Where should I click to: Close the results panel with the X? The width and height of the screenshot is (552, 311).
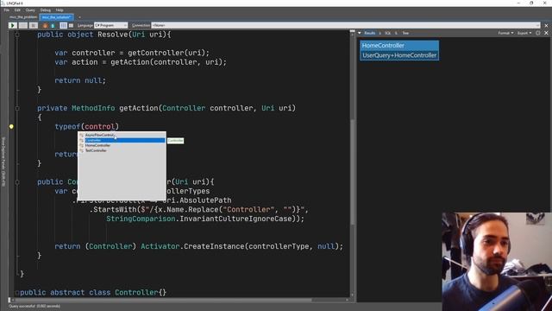(x=546, y=33)
